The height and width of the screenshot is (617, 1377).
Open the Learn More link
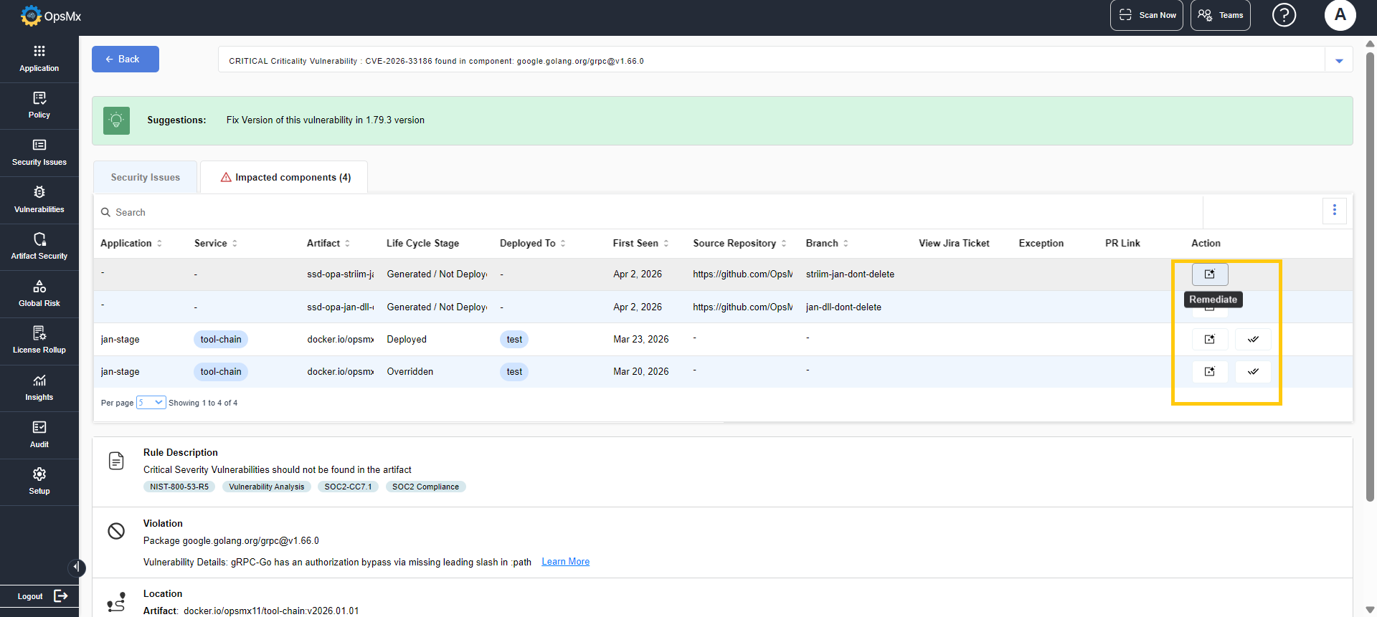[x=565, y=562]
